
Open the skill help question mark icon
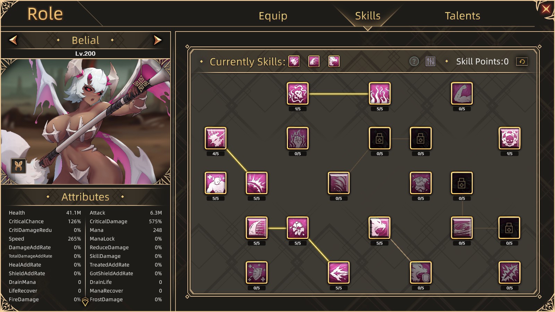[414, 61]
